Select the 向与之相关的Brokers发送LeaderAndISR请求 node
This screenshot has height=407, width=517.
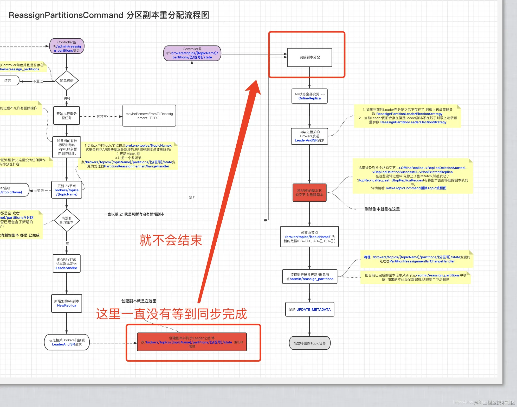coord(309,136)
